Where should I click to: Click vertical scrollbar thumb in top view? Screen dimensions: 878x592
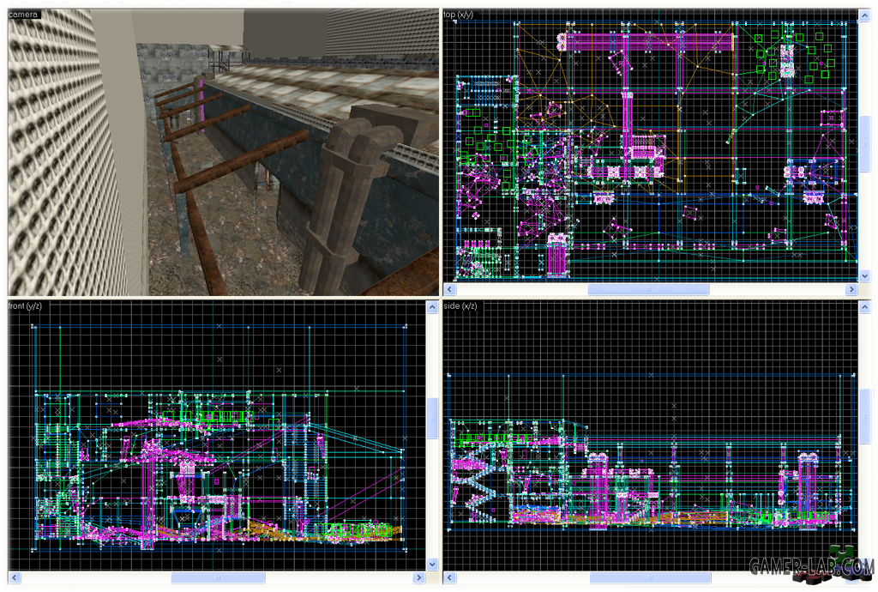865,144
